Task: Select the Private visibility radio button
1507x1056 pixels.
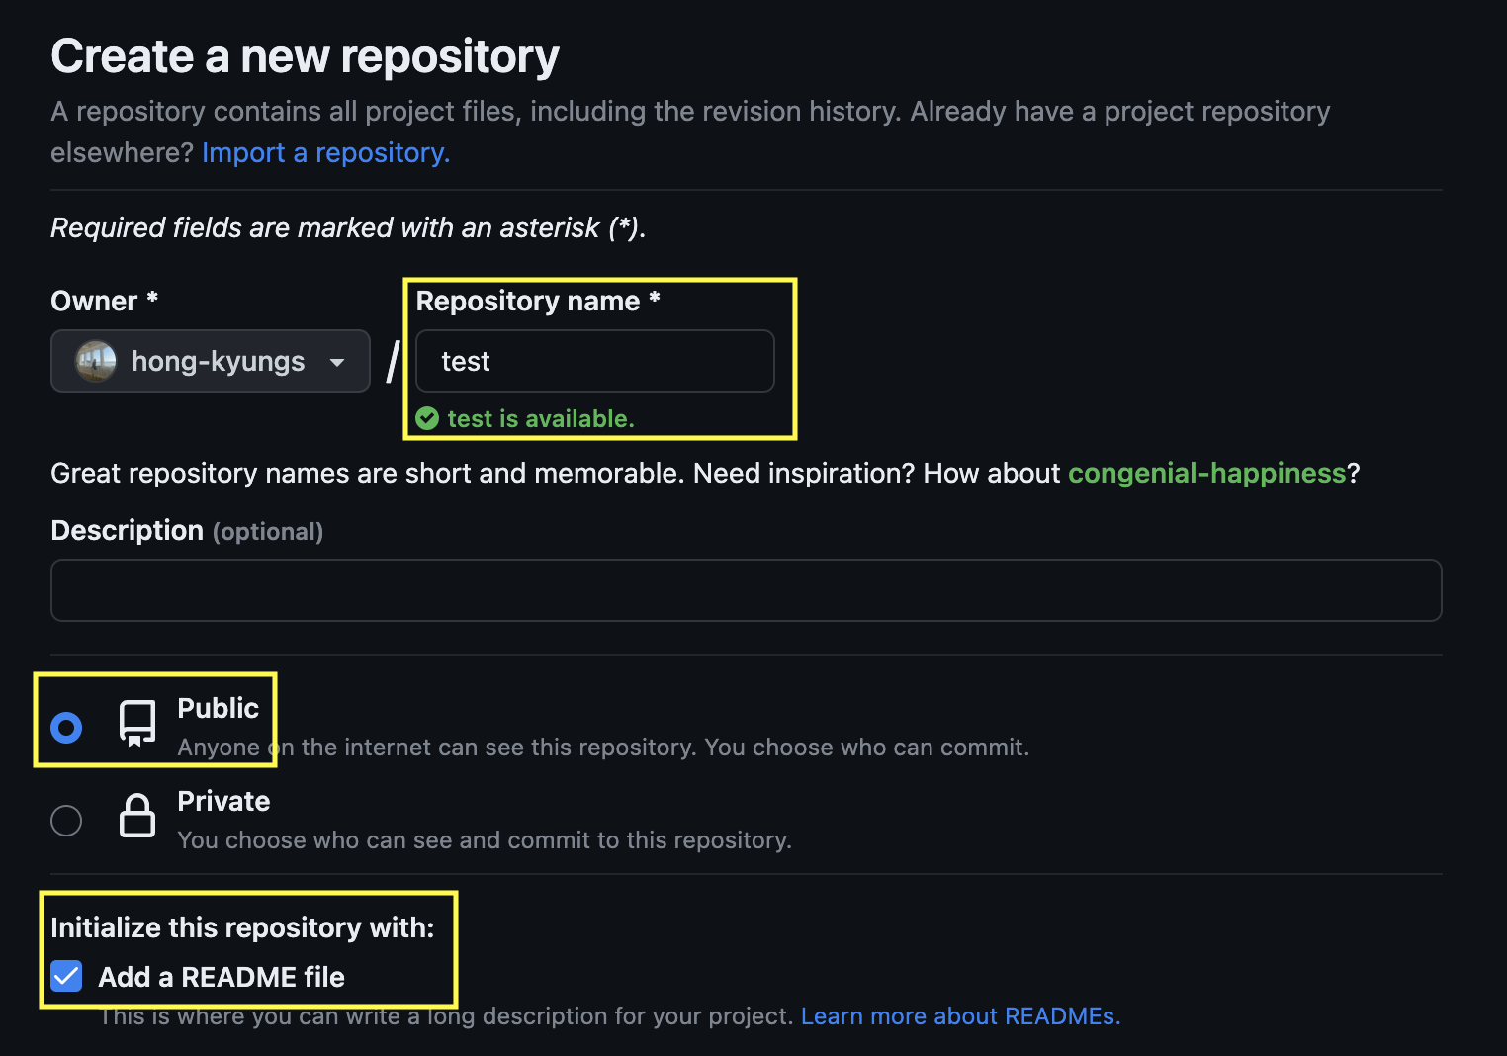Action: coord(66,821)
